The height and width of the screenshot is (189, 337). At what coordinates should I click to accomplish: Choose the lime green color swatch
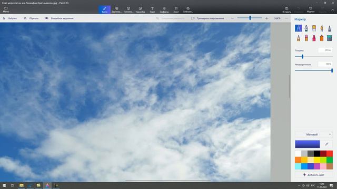pos(323,160)
